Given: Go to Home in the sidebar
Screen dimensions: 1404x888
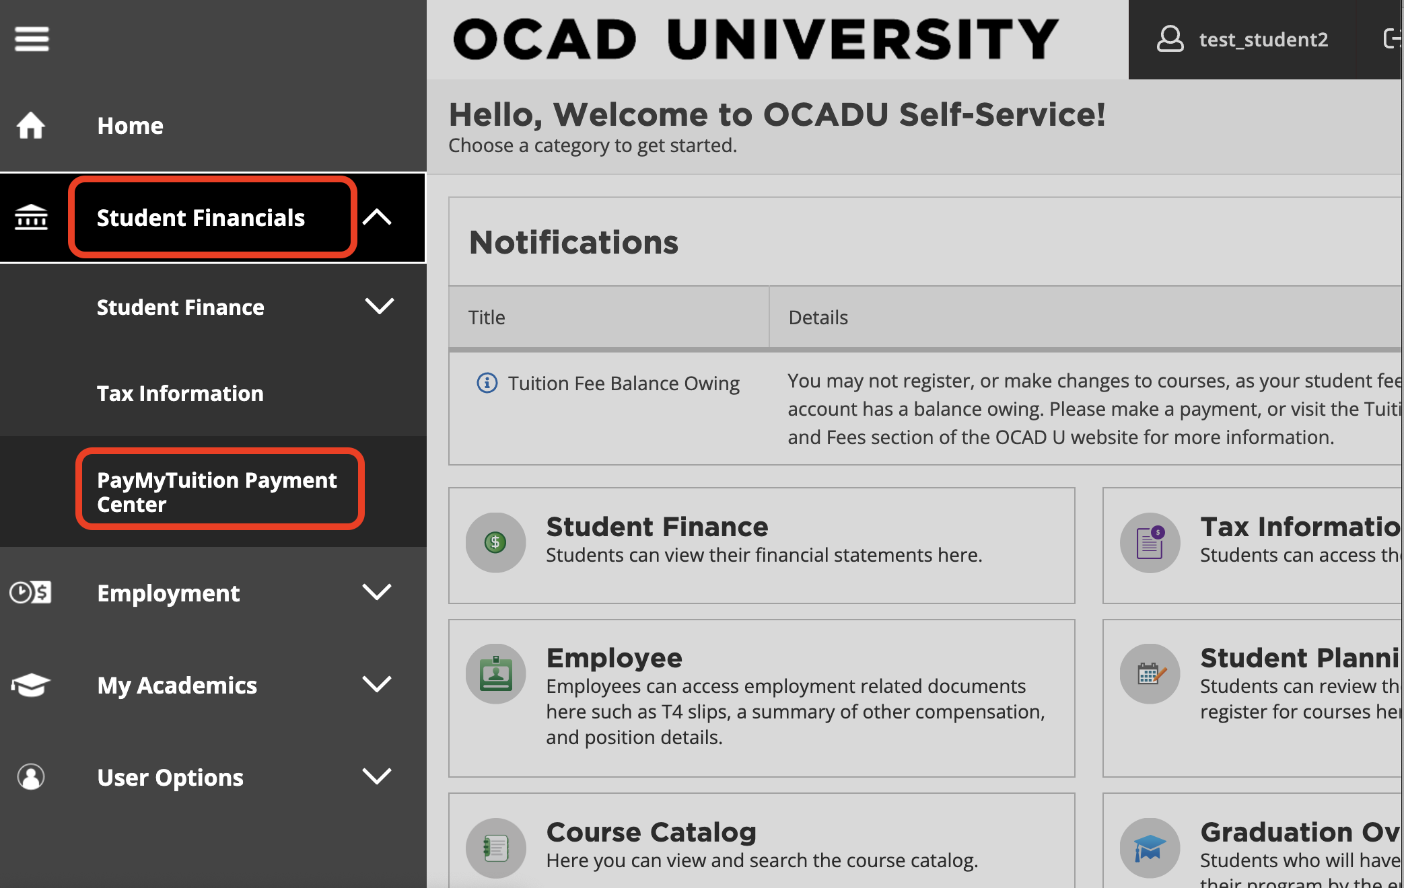Looking at the screenshot, I should pyautogui.click(x=130, y=126).
